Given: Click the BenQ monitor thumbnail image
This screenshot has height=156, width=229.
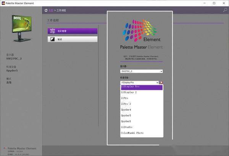Looking at the screenshot, I should pos(22,28).
